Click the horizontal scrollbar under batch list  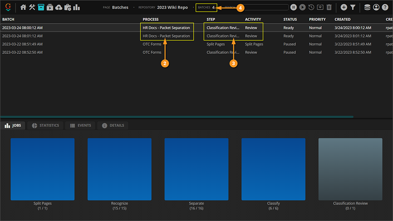pyautogui.click(x=177, y=117)
